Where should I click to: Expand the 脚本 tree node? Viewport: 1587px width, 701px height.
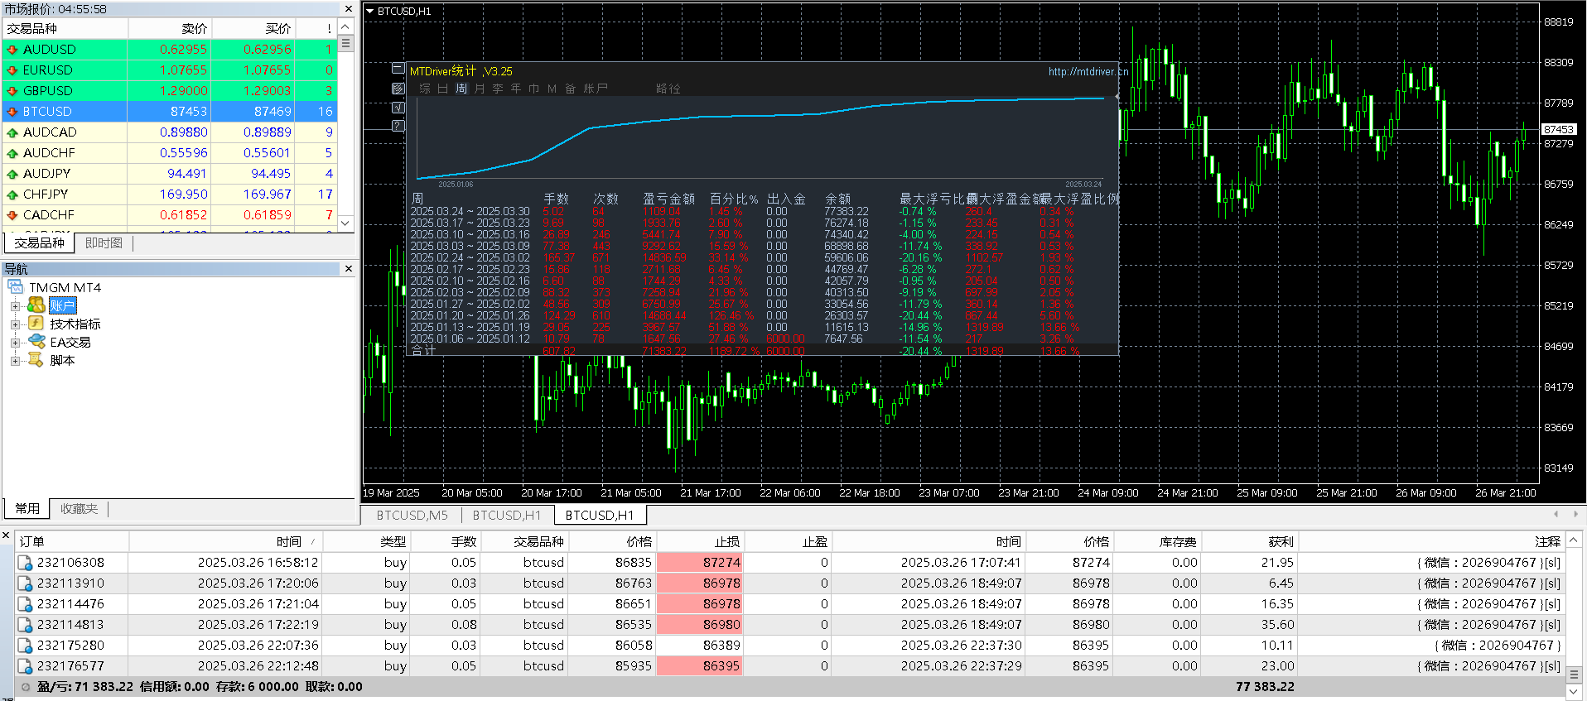tap(15, 361)
